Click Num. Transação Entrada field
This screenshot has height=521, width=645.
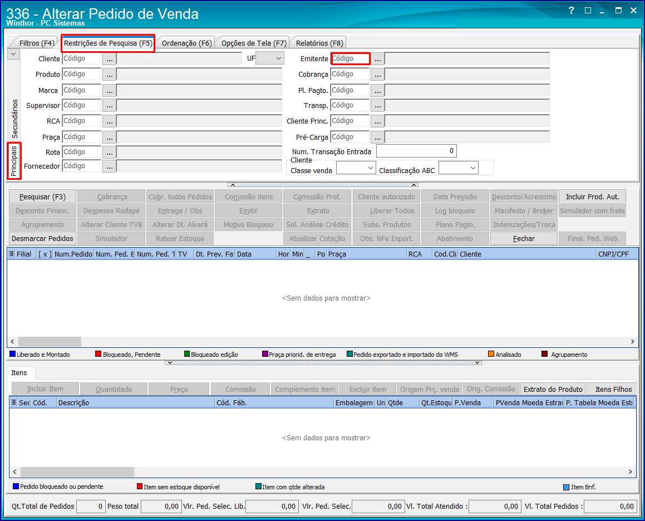pos(416,151)
